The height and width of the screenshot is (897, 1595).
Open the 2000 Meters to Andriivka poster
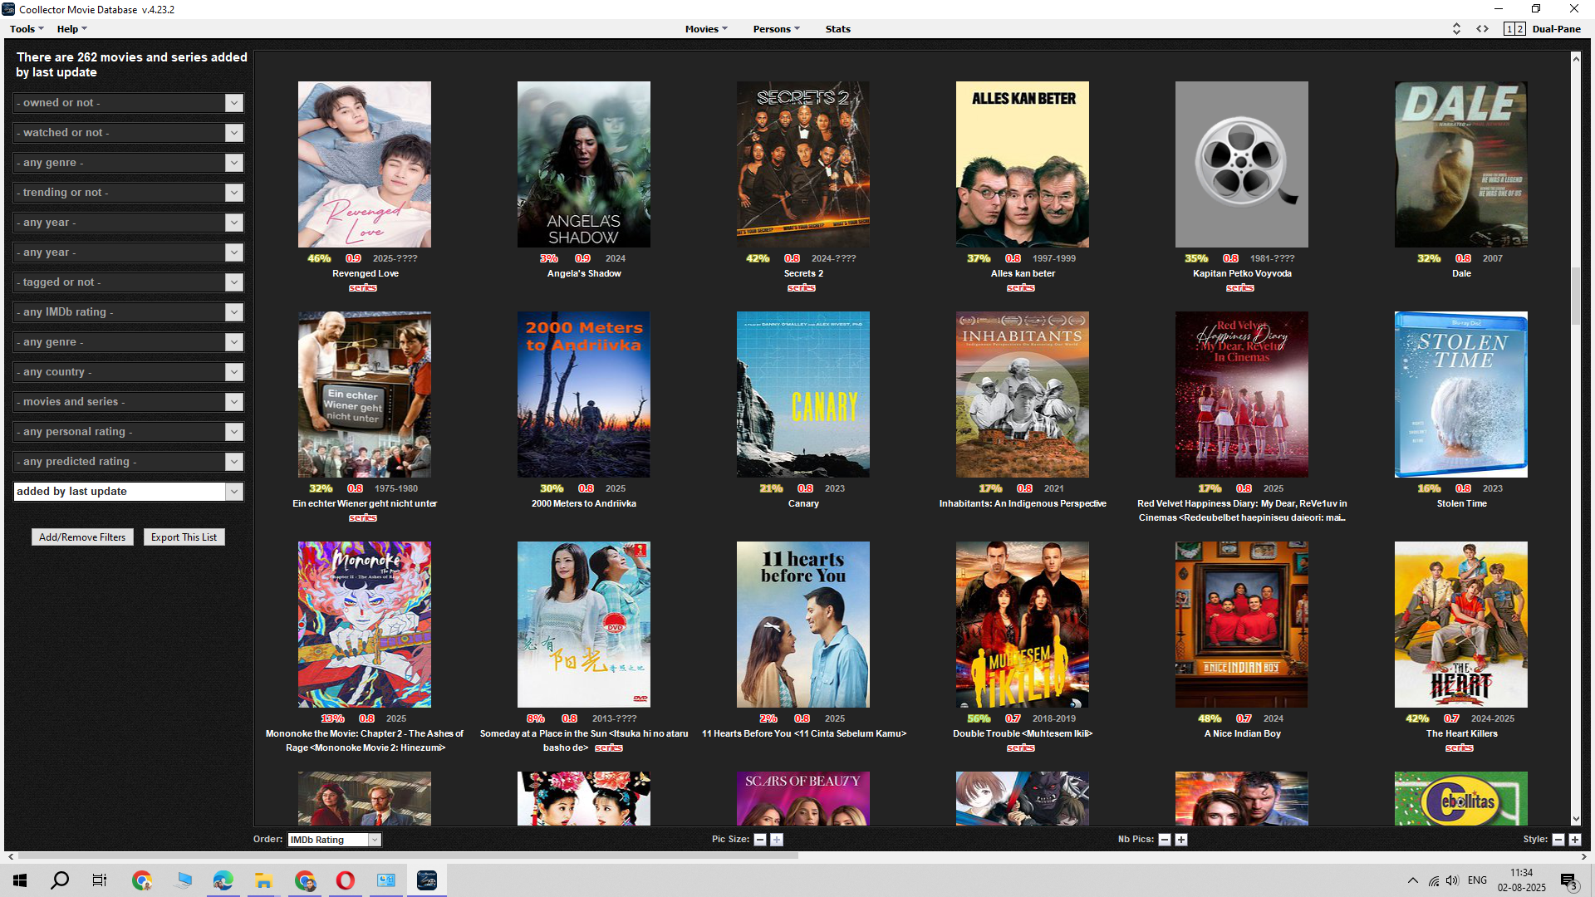click(x=584, y=395)
